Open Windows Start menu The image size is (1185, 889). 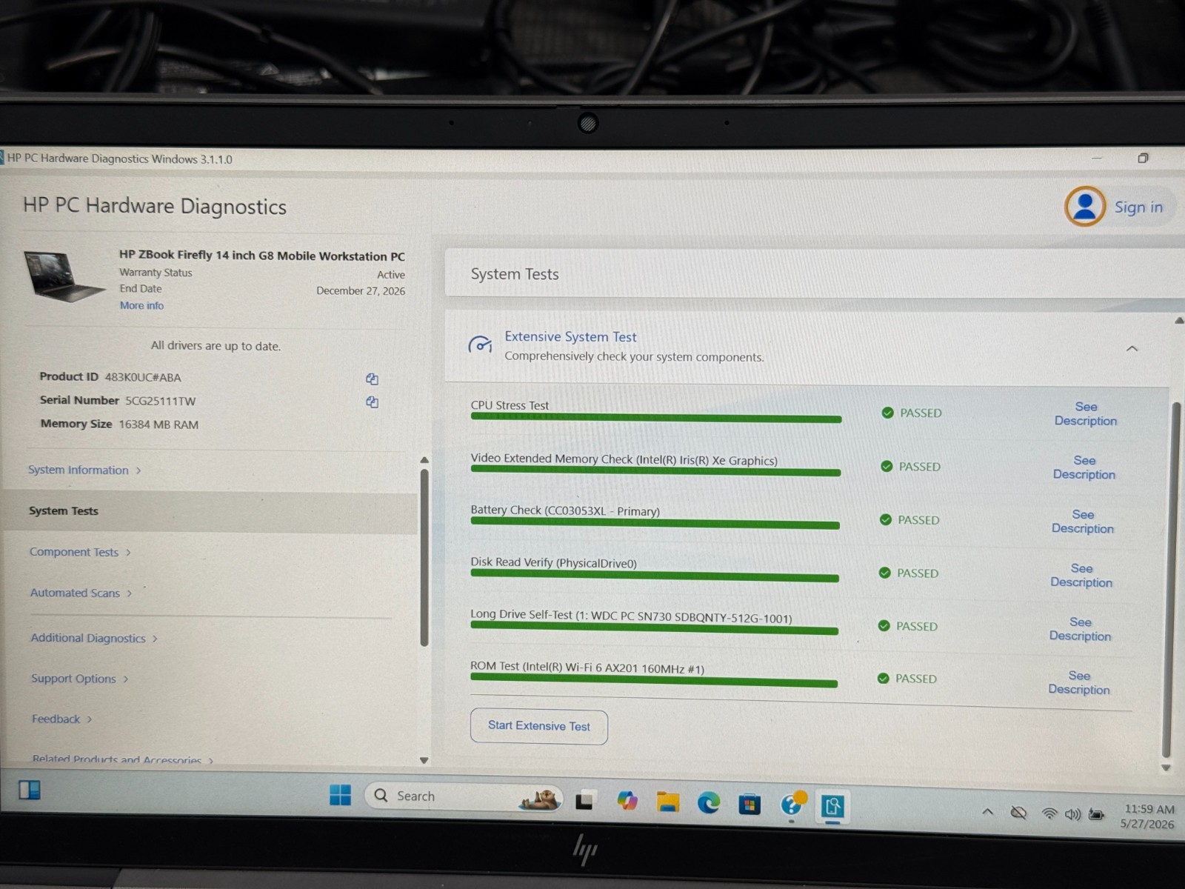tap(340, 795)
